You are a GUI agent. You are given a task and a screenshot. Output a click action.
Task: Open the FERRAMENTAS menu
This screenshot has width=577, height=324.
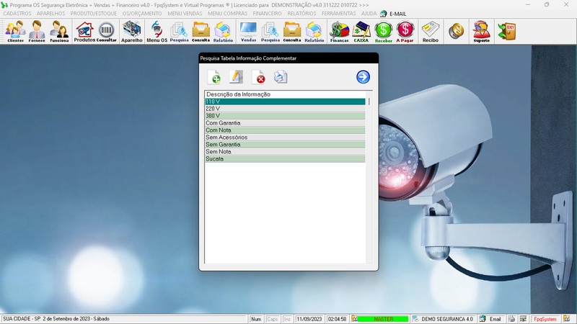point(338,13)
